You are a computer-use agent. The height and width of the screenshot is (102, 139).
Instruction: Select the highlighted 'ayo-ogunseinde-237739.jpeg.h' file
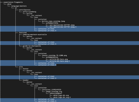point(63,27)
